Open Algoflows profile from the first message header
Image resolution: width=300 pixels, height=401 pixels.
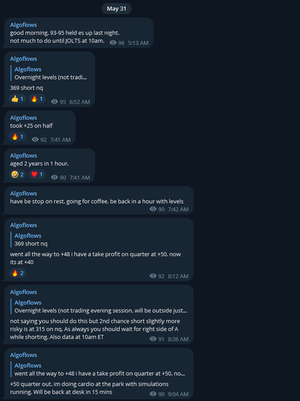coord(23,25)
